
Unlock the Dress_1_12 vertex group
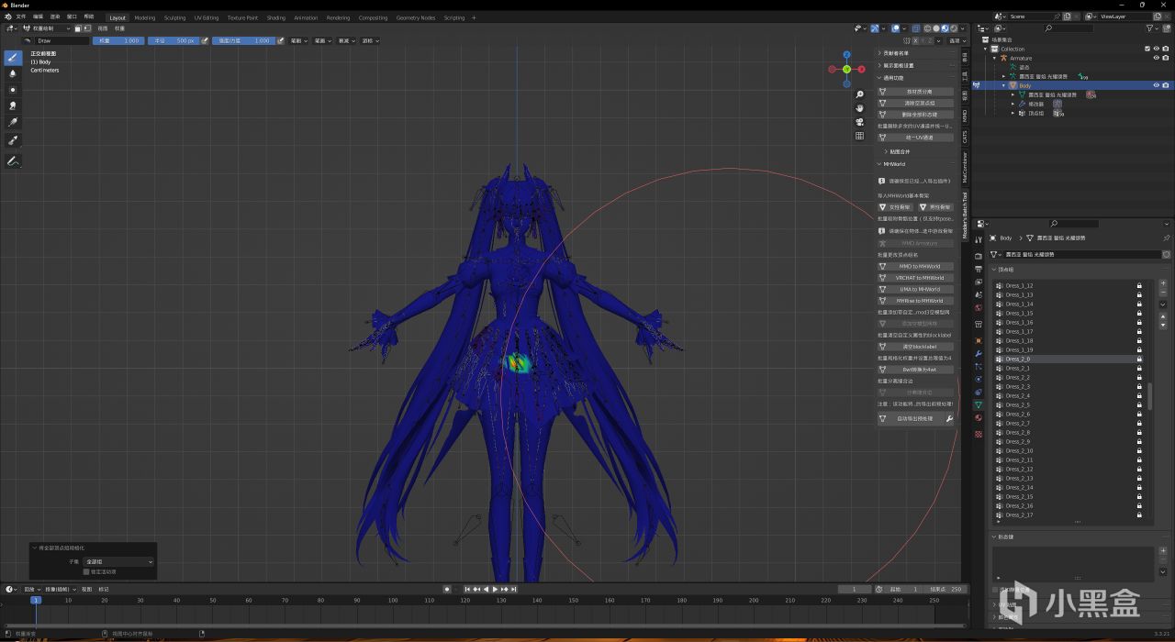1139,285
